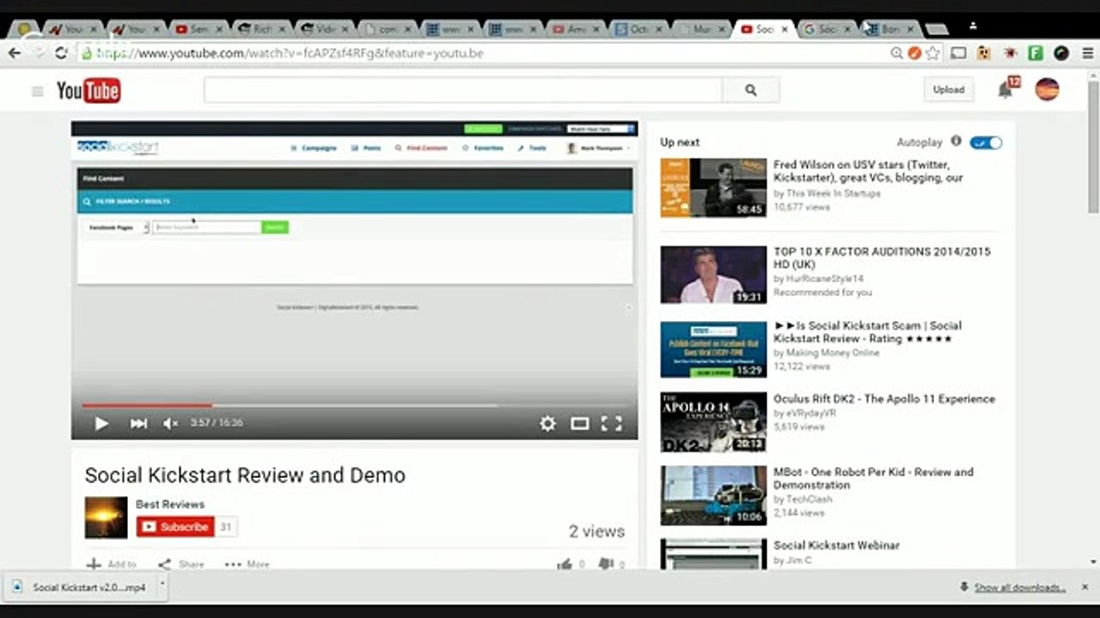Viewport: 1100px width, 618px height.
Task: Go to the YouTube home logo
Action: click(x=89, y=90)
